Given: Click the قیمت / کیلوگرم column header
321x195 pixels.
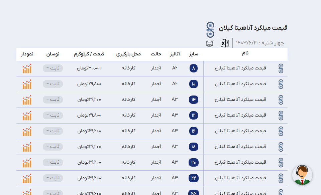Looking at the screenshot, I should (x=89, y=54).
